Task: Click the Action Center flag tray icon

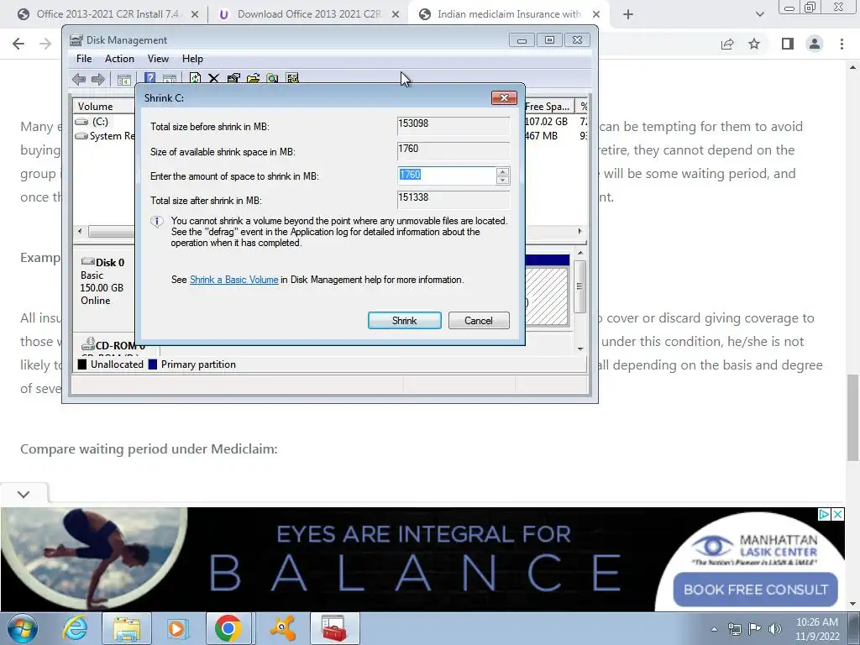Action: coord(755,629)
